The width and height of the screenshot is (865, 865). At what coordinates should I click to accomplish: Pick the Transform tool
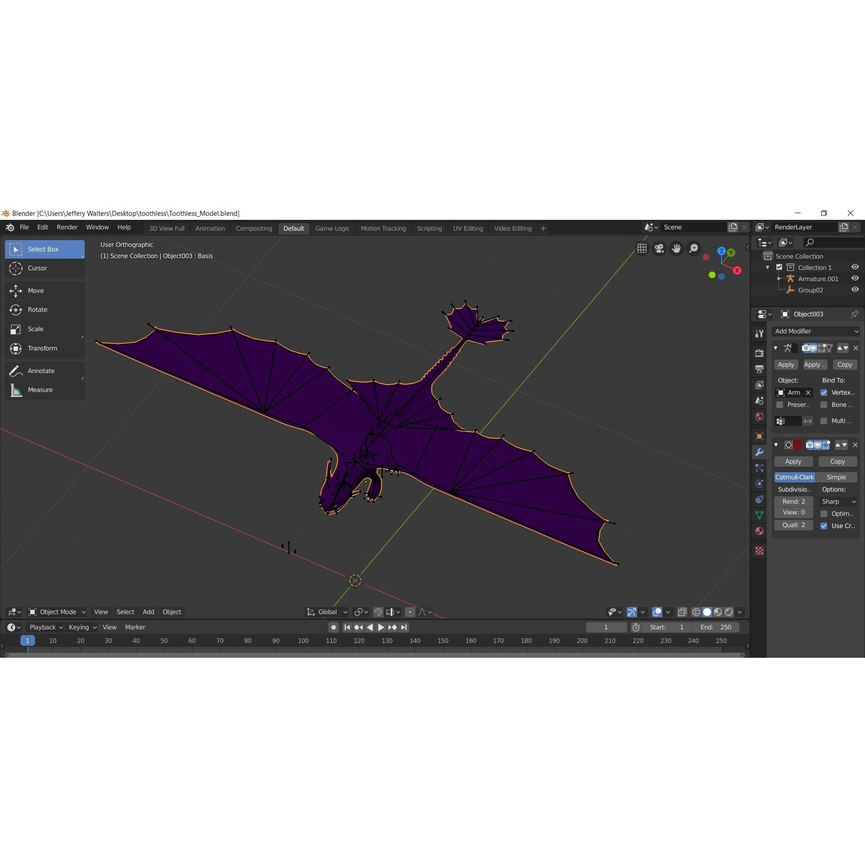coord(45,348)
